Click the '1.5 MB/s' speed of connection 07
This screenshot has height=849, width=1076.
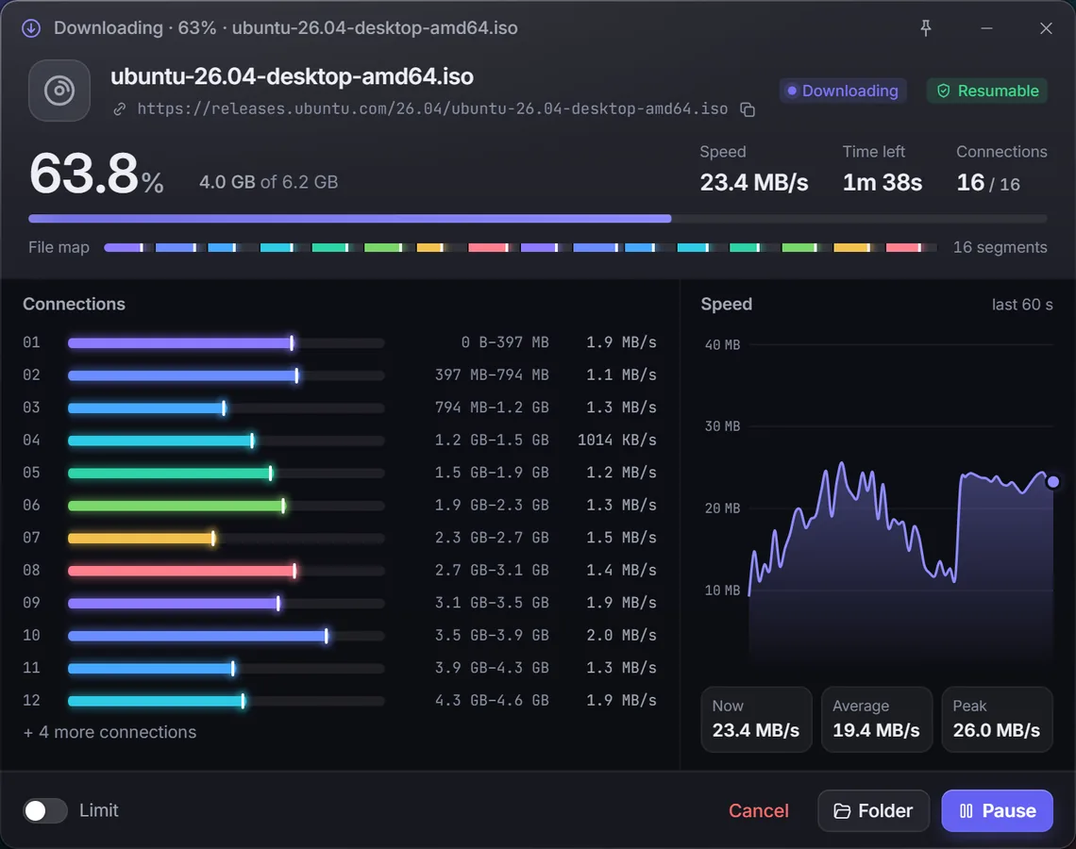pyautogui.click(x=621, y=538)
